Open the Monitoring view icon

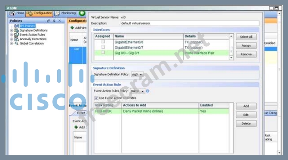coord(57,13)
